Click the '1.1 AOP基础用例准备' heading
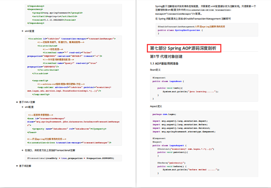The width and height of the screenshot is (271, 188). [164, 63]
